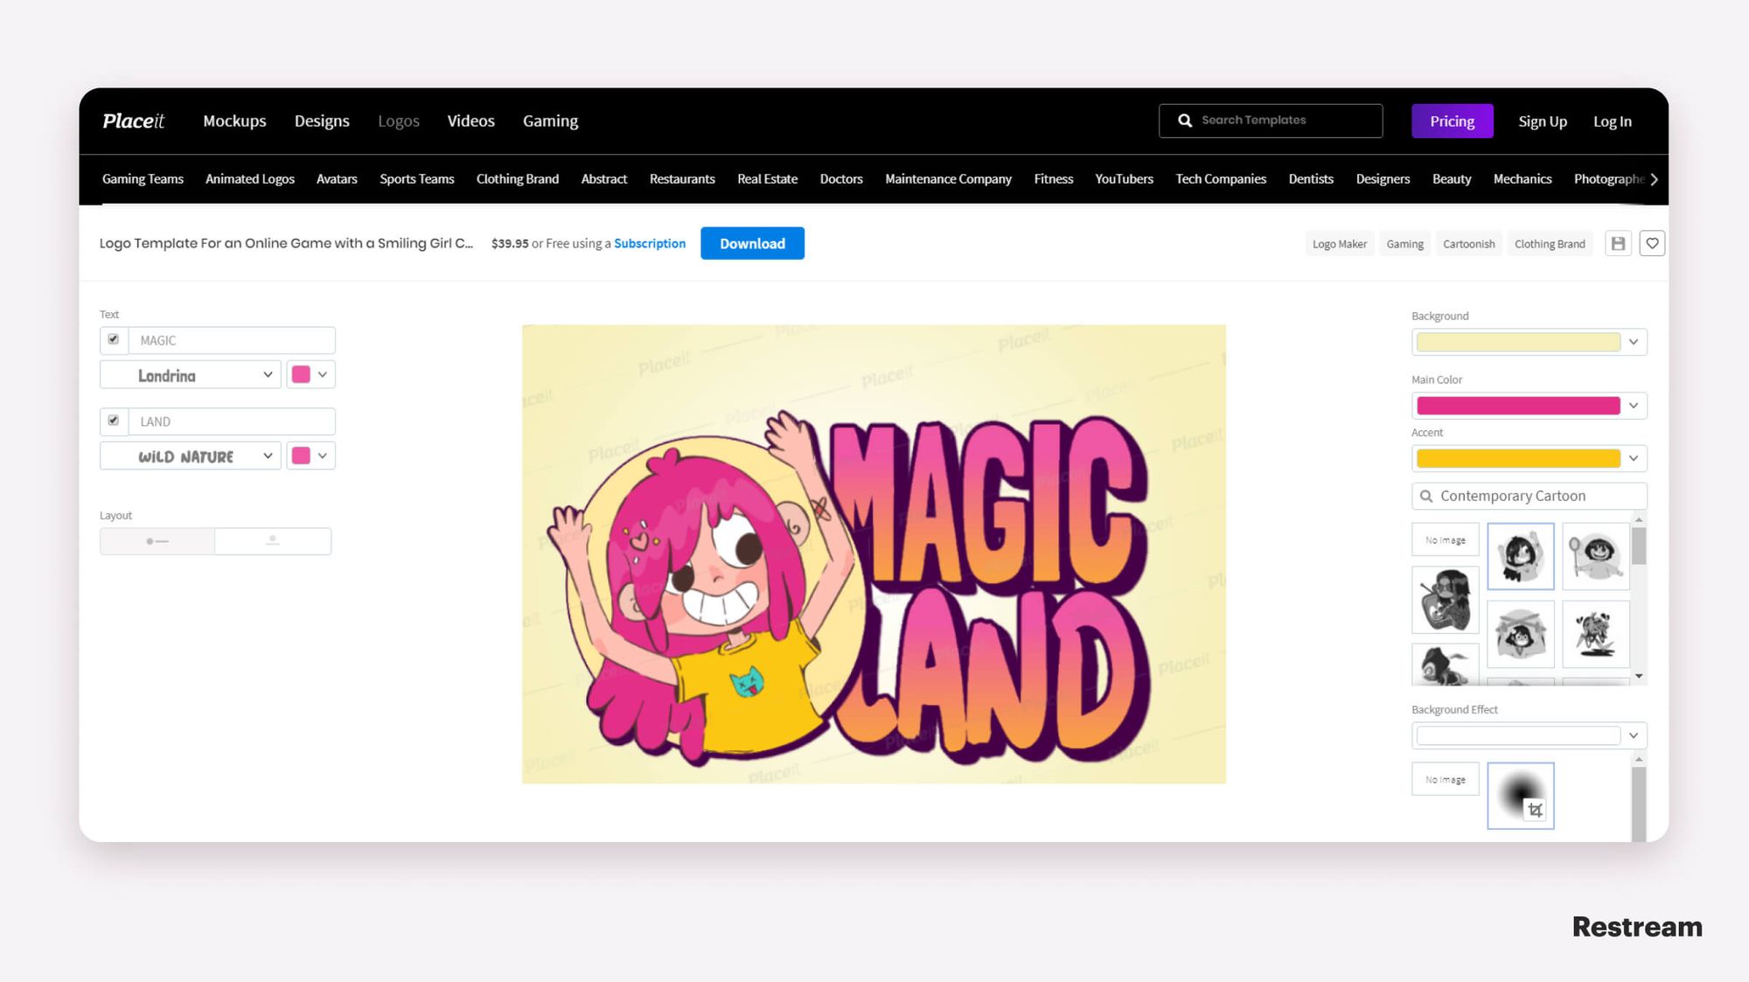The height and width of the screenshot is (982, 1749).
Task: Uncheck the MAGIC text checkbox
Action: [x=114, y=339]
